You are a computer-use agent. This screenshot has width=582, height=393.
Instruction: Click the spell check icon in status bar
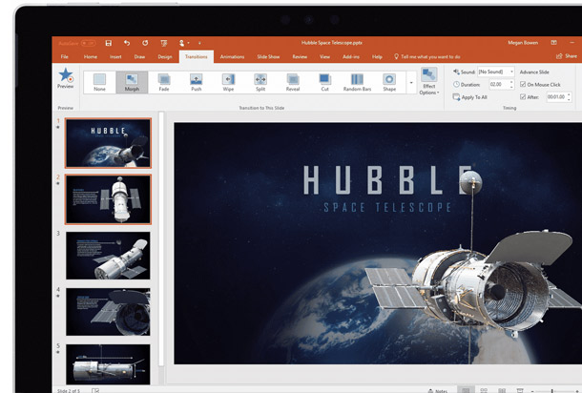95,390
